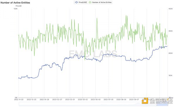The height and width of the screenshot is (107, 176).
Task: Click the 2023-03-31 date label
Action: click(x=70, y=99)
